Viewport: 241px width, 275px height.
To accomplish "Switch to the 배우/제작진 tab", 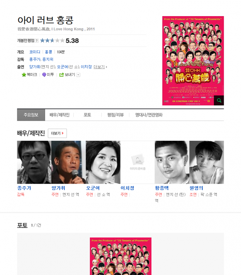I will [x=60, y=115].
